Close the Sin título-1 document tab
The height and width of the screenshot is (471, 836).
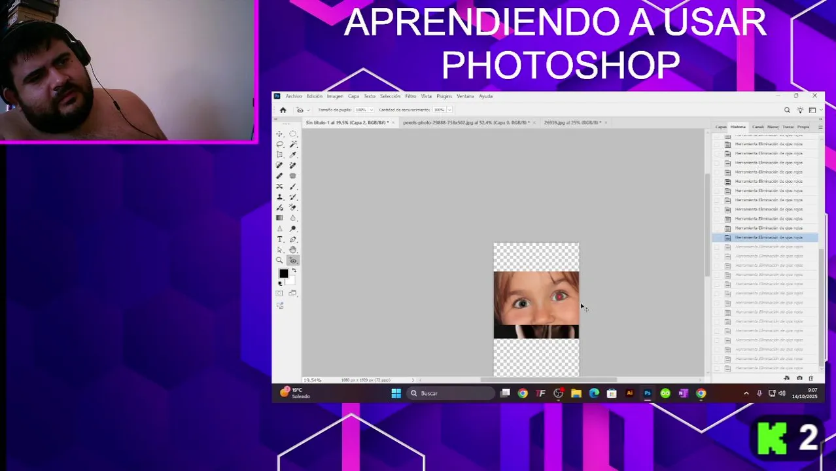pos(394,122)
